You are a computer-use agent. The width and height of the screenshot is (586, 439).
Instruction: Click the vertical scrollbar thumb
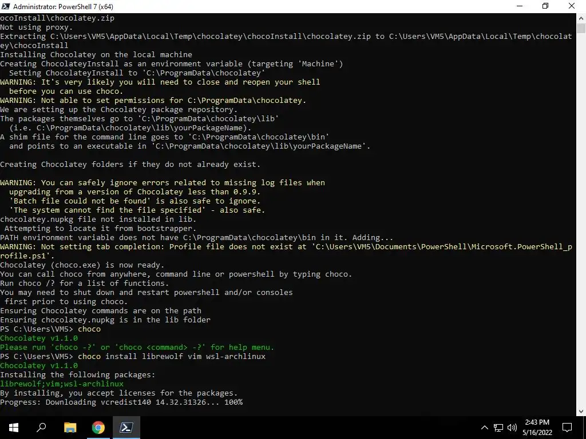point(581,29)
